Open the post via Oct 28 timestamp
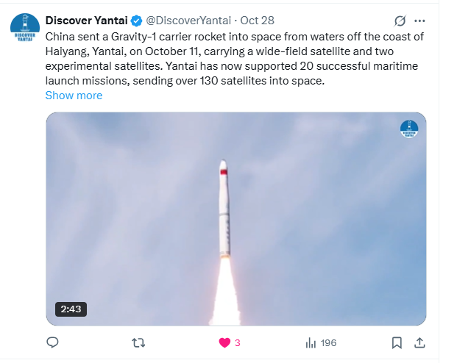457x363 pixels. pos(257,20)
